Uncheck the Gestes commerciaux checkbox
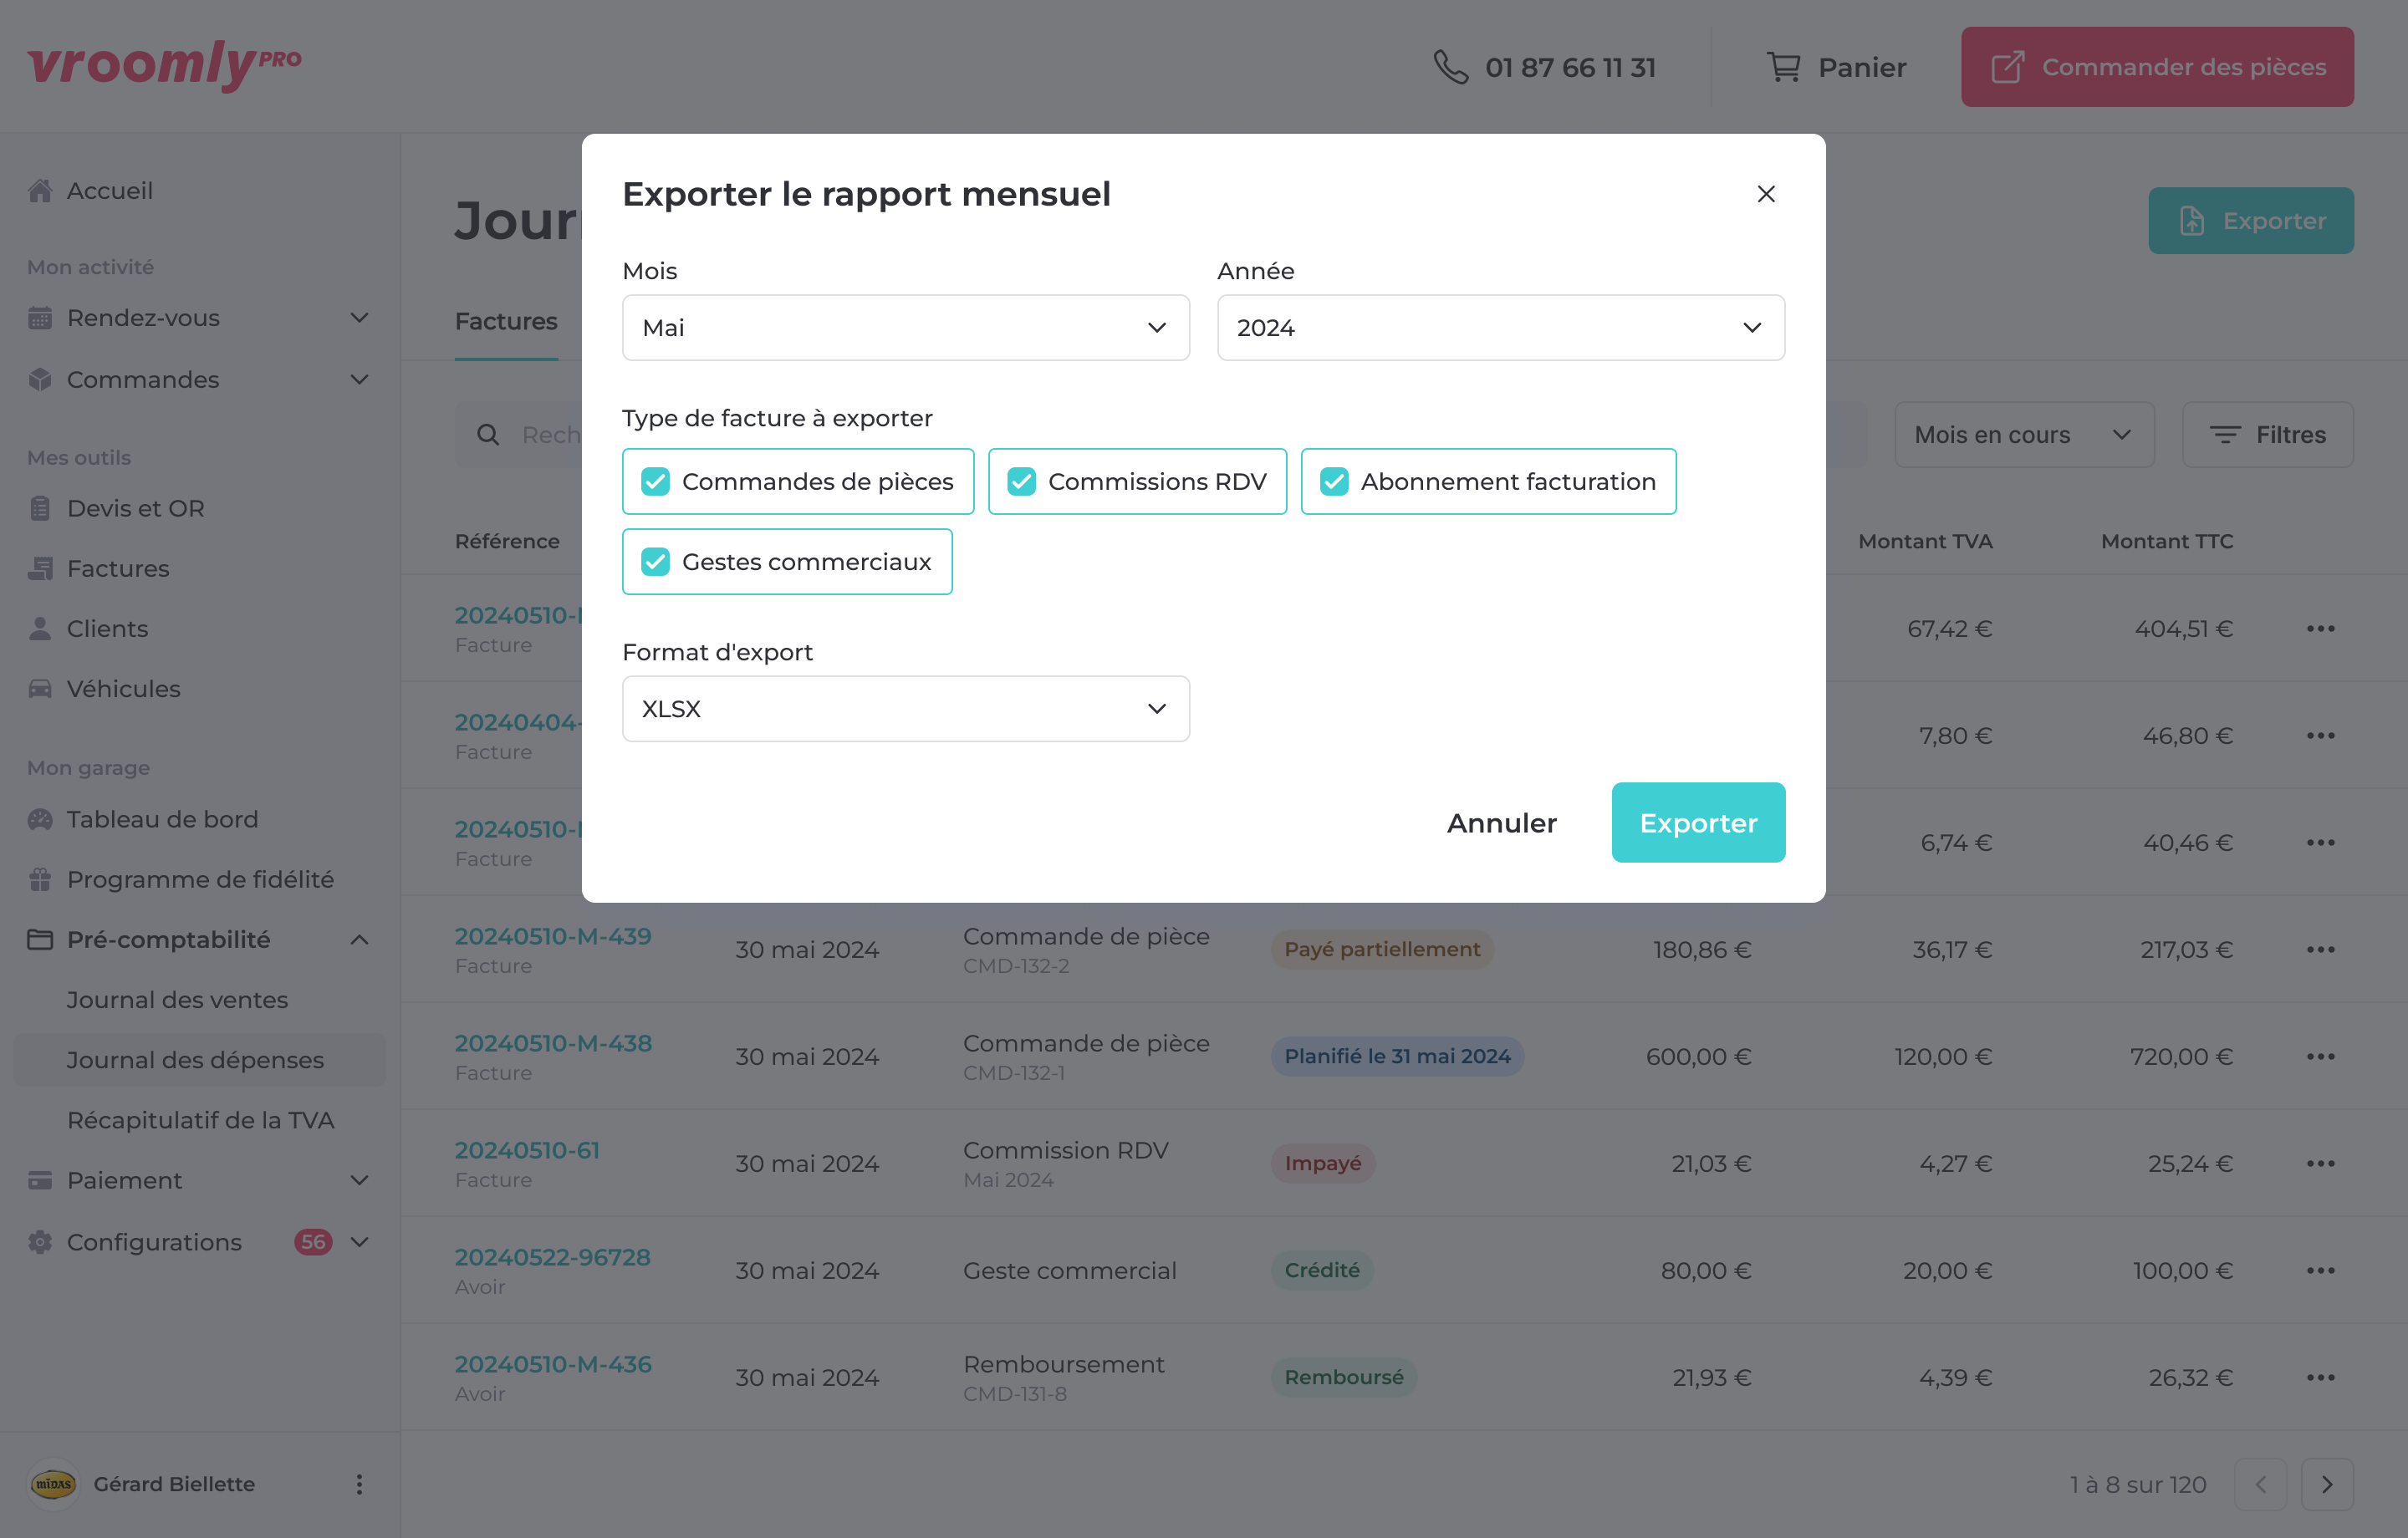Screen dimensions: 2408x1538 click(655, 562)
